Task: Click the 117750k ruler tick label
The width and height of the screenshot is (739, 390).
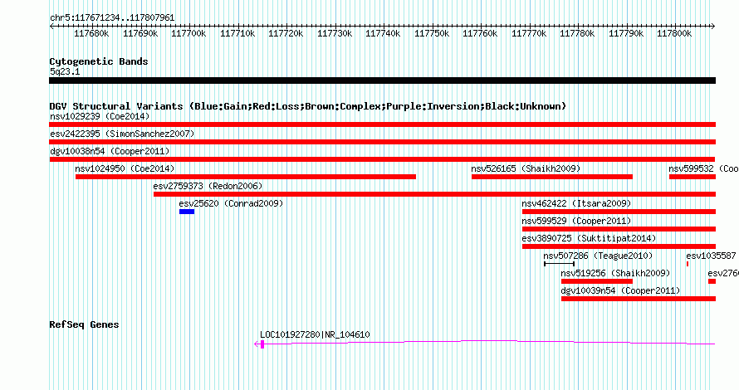Action: coord(432,33)
